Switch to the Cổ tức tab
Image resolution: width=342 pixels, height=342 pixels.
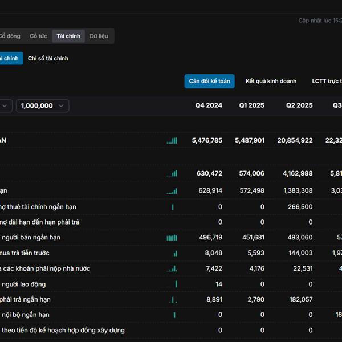[38, 36]
